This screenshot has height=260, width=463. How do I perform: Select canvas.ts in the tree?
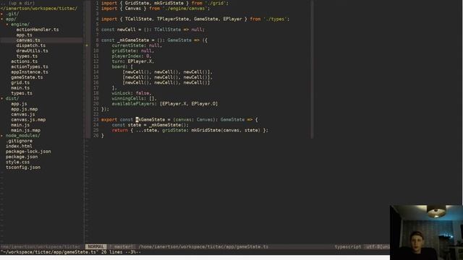pos(28,40)
